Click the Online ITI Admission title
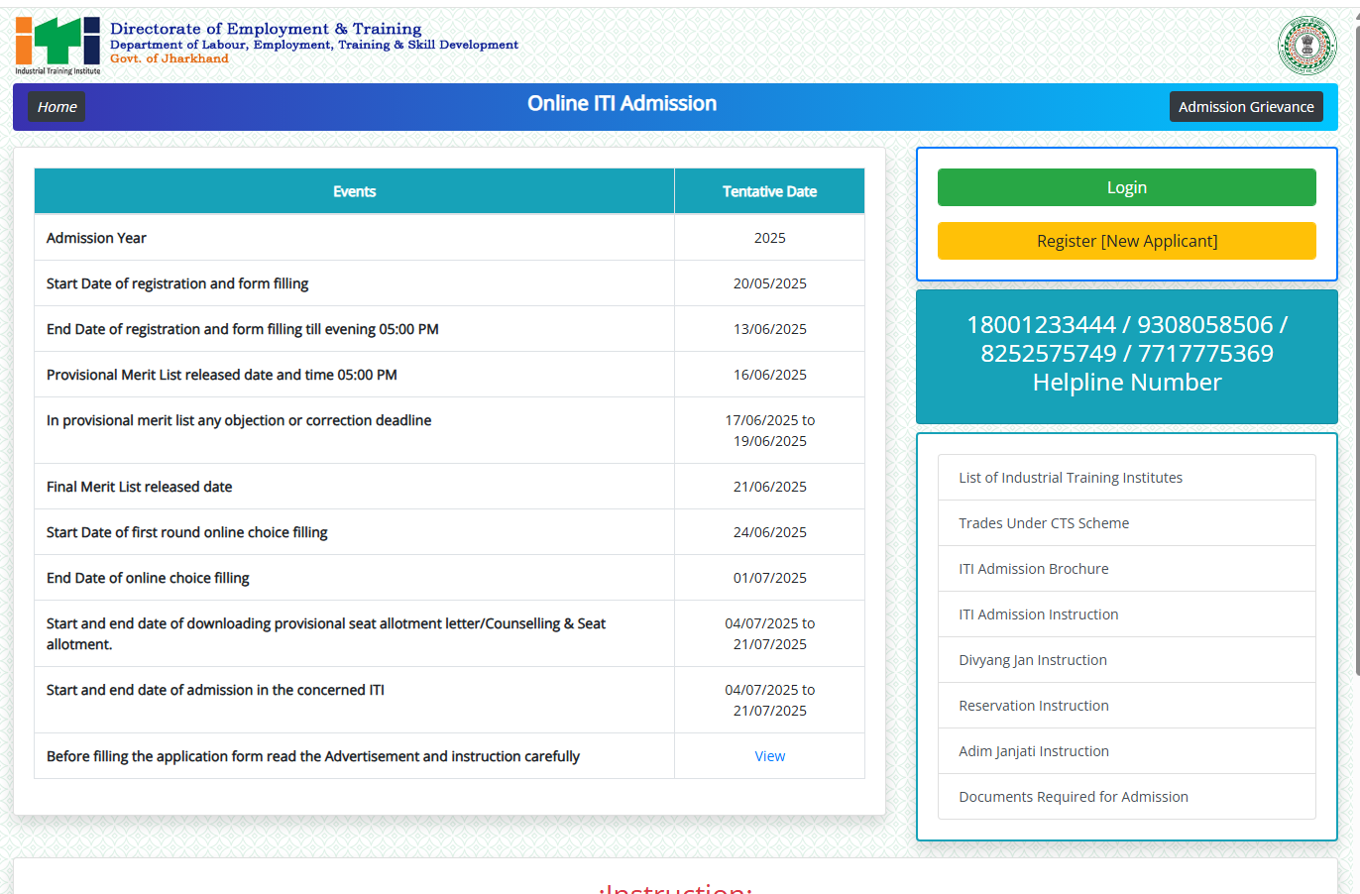Screen dimensions: 1360x894 click(x=622, y=104)
